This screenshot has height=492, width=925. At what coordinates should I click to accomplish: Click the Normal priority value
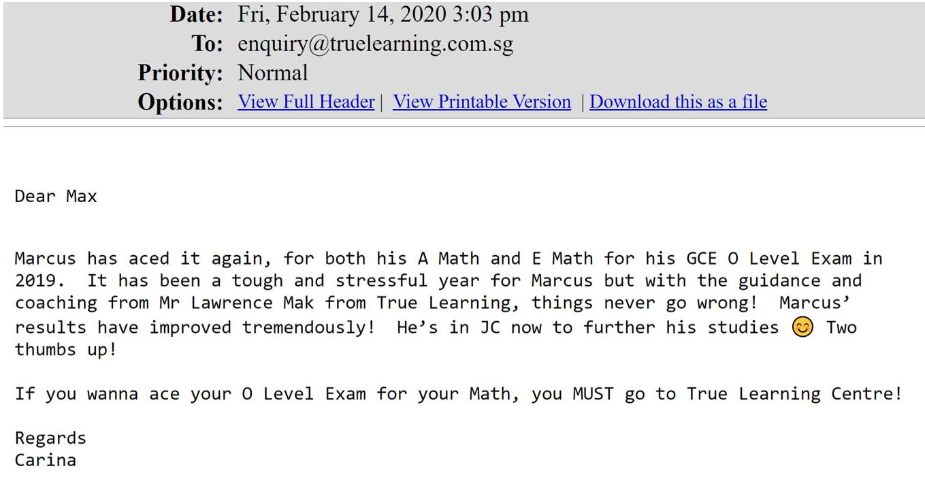(272, 73)
